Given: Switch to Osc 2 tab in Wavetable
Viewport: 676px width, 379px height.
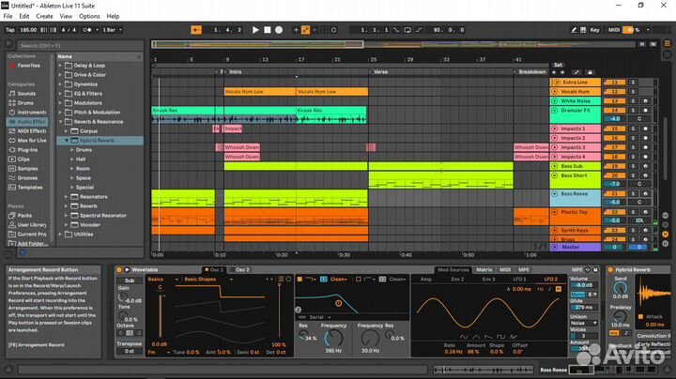Looking at the screenshot, I should 240,269.
